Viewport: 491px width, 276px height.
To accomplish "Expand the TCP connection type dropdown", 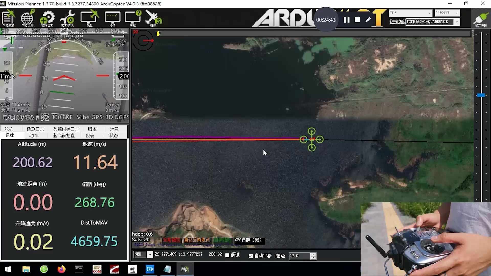I will [429, 13].
